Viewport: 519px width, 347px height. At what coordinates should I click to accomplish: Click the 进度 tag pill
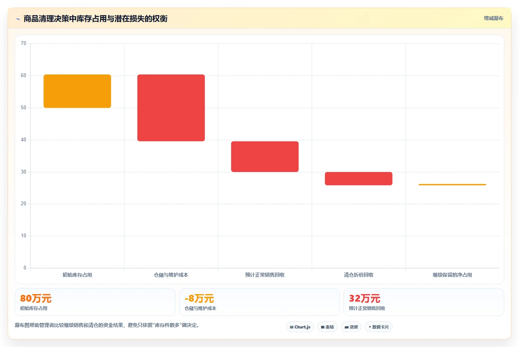[351, 327]
